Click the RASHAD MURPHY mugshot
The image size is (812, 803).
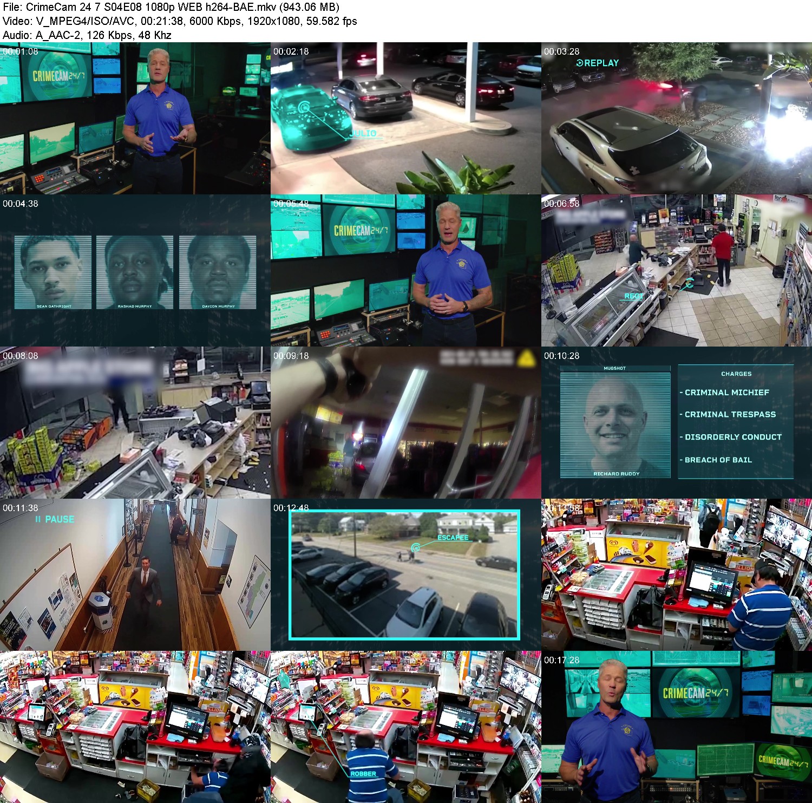(135, 272)
